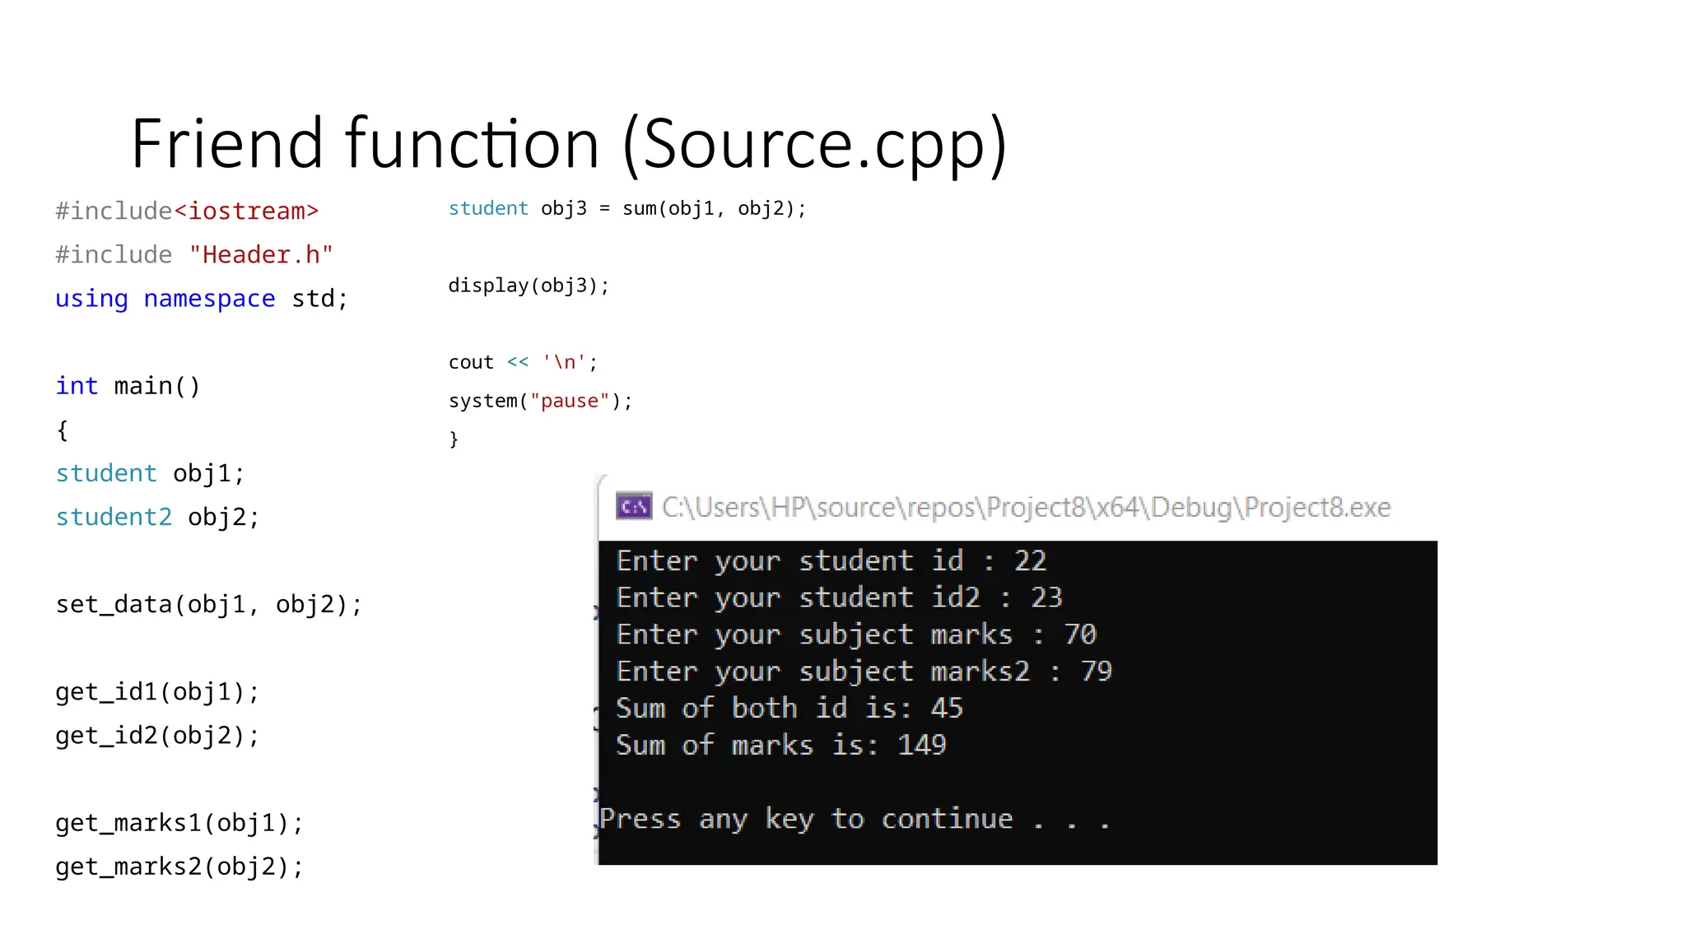Screen dimensions: 1686x948
Task: Click the 'student obj1;' declaration
Action: pos(150,473)
